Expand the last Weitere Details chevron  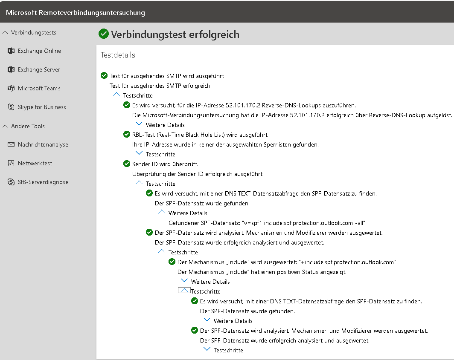click(207, 320)
